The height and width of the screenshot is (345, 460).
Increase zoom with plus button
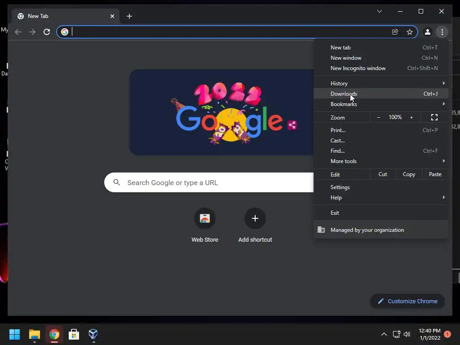tap(411, 117)
